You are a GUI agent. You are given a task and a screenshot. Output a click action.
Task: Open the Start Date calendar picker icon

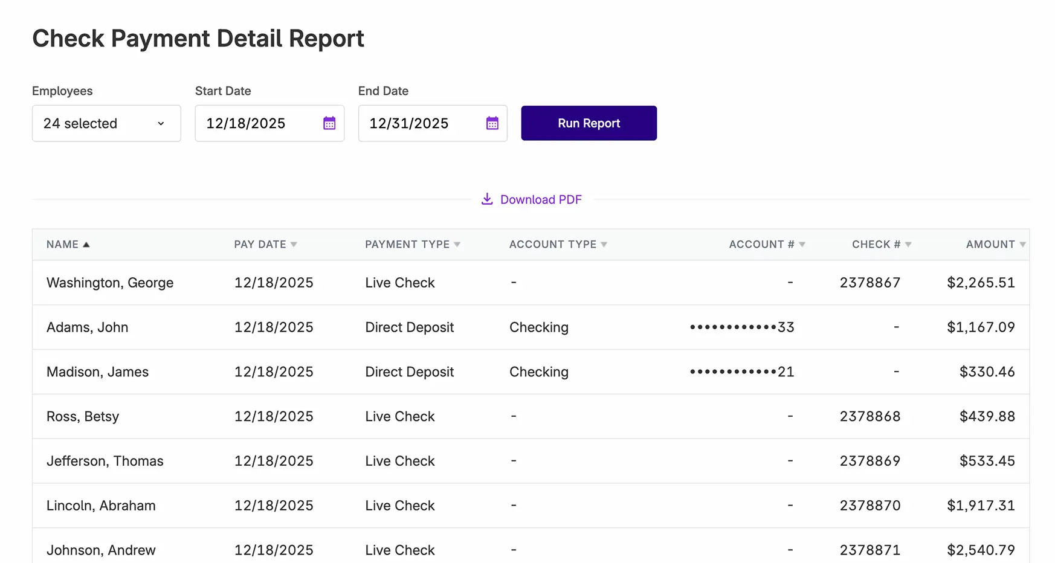pyautogui.click(x=329, y=123)
